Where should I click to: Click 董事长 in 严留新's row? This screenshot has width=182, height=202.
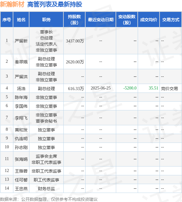click(46, 32)
